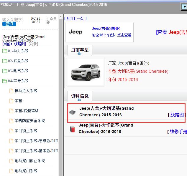Click the Jeep logo image
The image size is (187, 176).
(x=76, y=32)
